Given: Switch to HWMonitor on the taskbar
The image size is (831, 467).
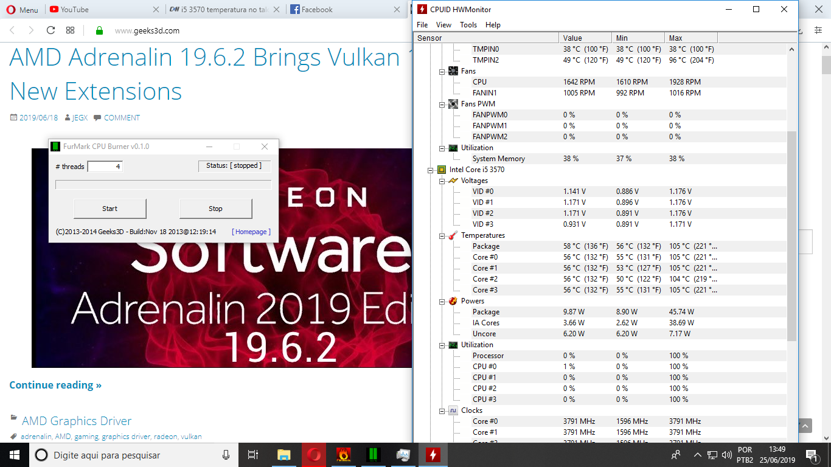Looking at the screenshot, I should (x=433, y=455).
